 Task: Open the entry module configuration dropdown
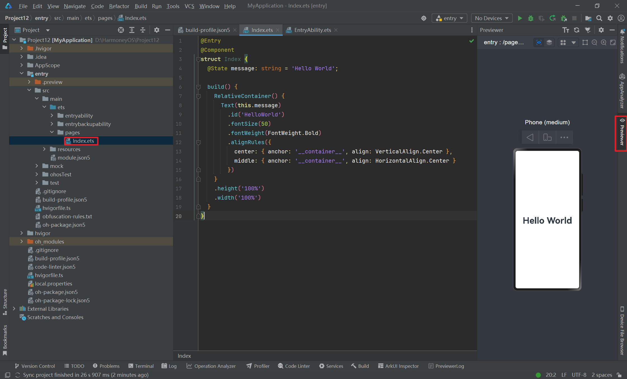click(x=450, y=18)
